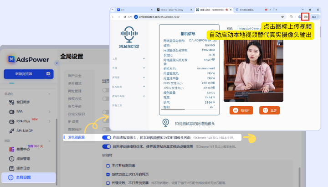Viewport: 328px width, 187px height.
Task: Go back using browser back arrow
Action: (113, 17)
